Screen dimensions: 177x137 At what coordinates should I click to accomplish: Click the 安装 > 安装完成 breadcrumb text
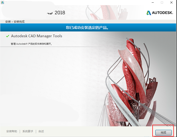coord(15,22)
